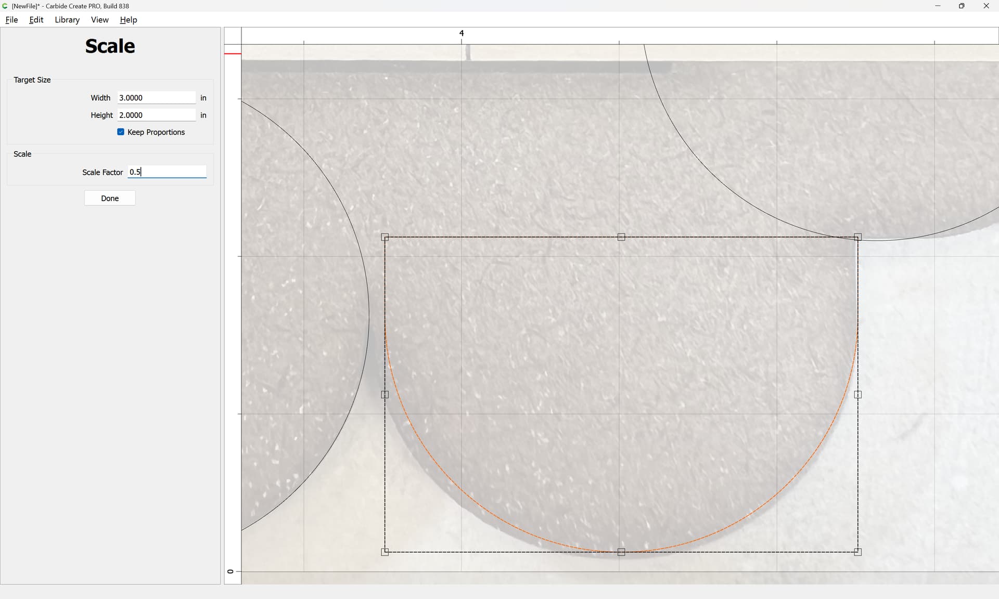999x599 pixels.
Task: Click the Done button
Action: click(x=110, y=198)
